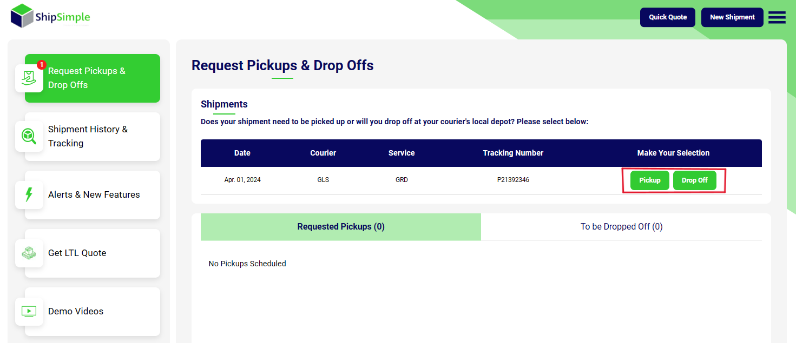
Task: Click tracking number P21392346
Action: (x=513, y=180)
